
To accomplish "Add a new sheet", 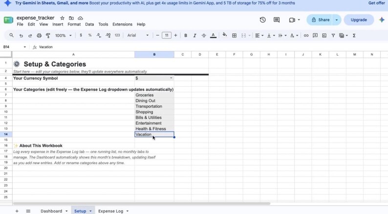I will click(17, 211).
